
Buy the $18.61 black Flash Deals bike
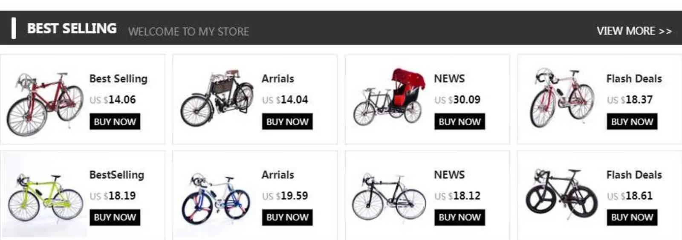coord(632,217)
